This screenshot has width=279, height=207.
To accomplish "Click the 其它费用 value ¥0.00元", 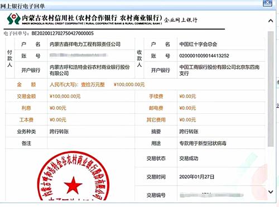I will (187, 120).
